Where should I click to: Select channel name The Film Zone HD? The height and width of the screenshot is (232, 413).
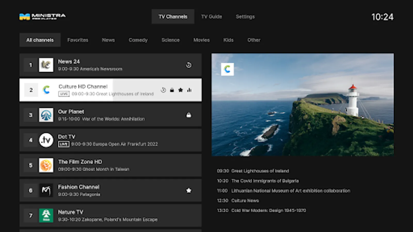(80, 162)
